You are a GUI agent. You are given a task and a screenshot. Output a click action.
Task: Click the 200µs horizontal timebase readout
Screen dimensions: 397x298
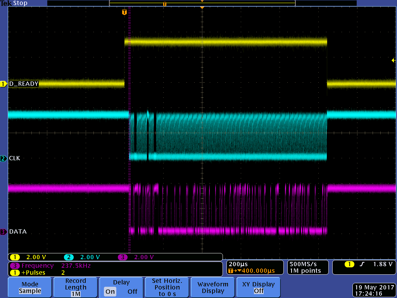click(238, 264)
